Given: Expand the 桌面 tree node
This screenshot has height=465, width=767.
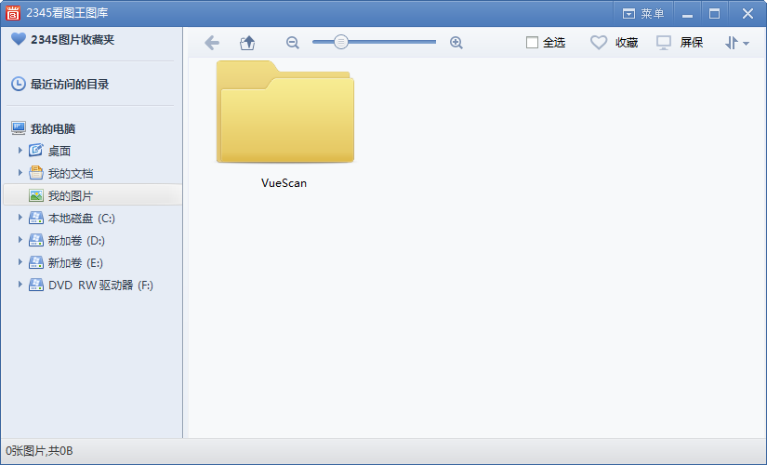Looking at the screenshot, I should click(20, 151).
